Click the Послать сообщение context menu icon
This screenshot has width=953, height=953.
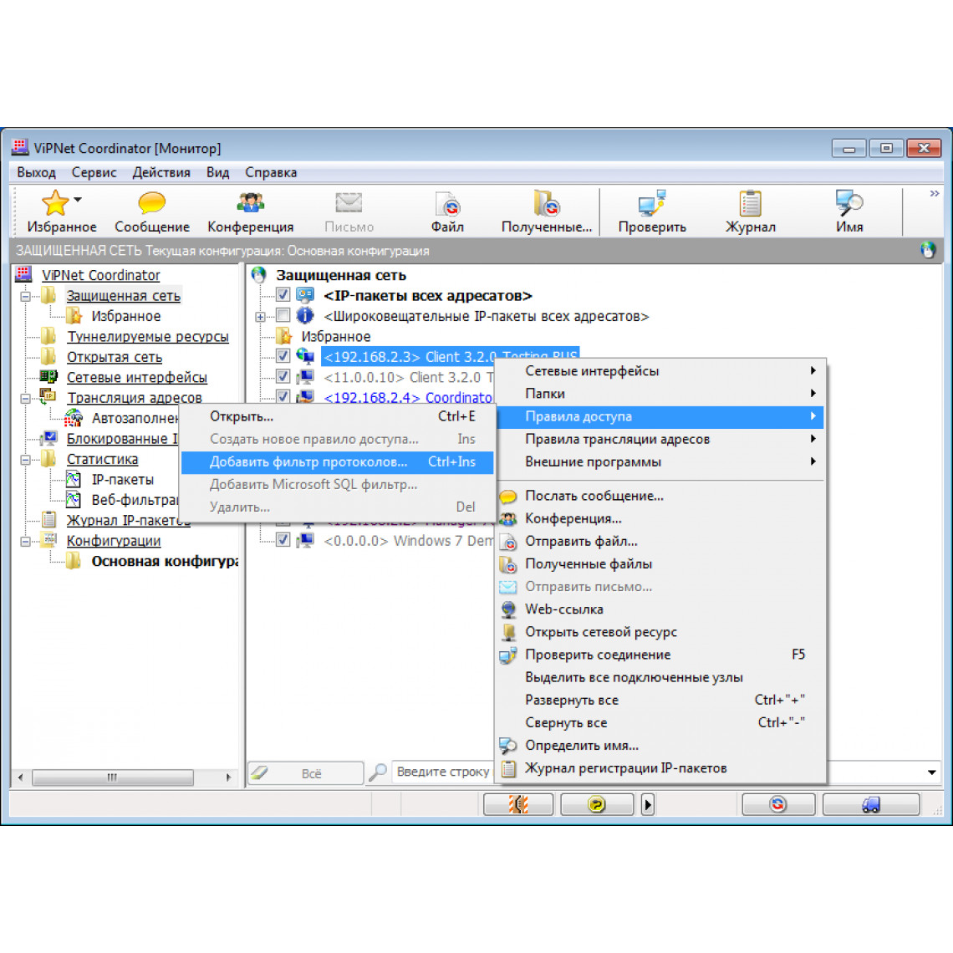(x=508, y=497)
